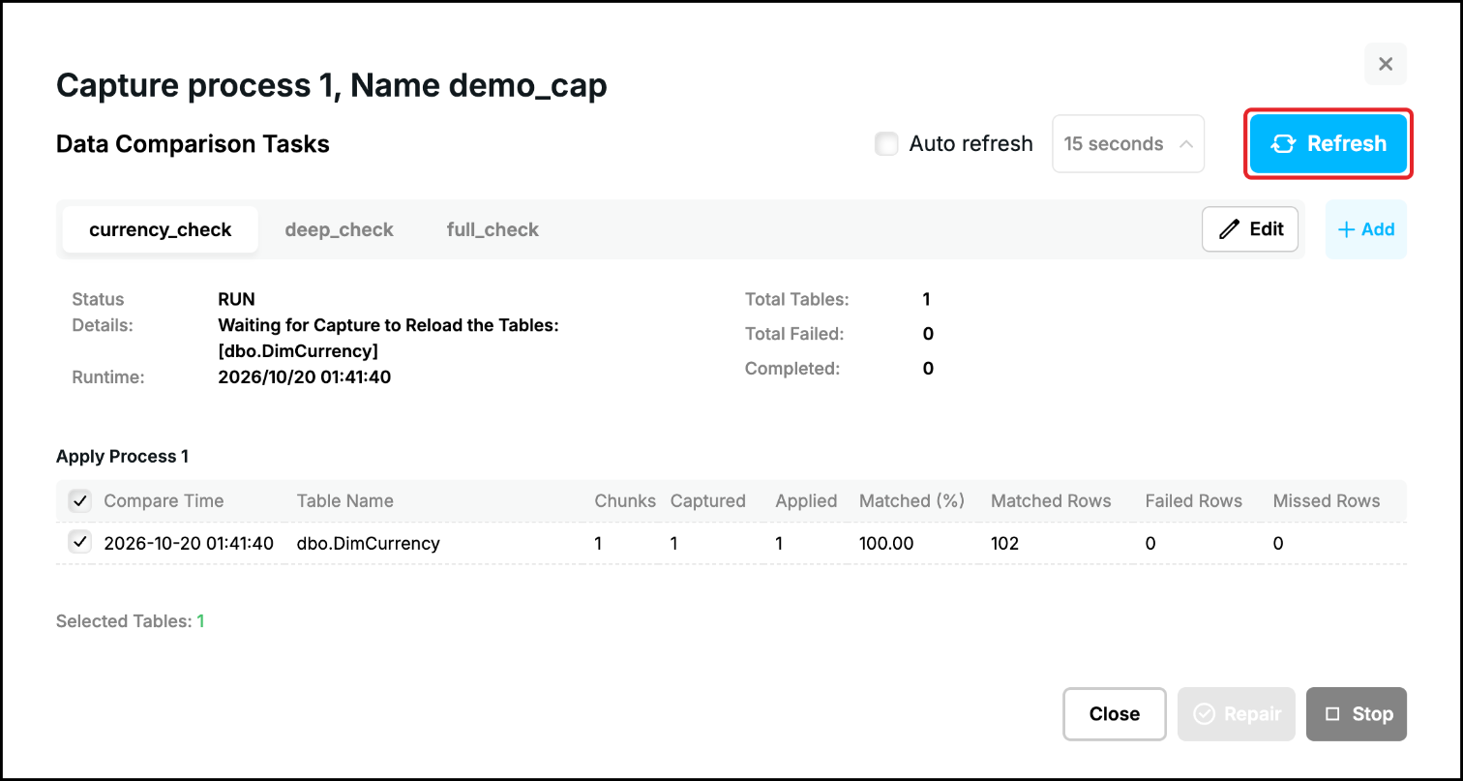The image size is (1463, 781).
Task: Click the Table Name column header
Action: (345, 501)
